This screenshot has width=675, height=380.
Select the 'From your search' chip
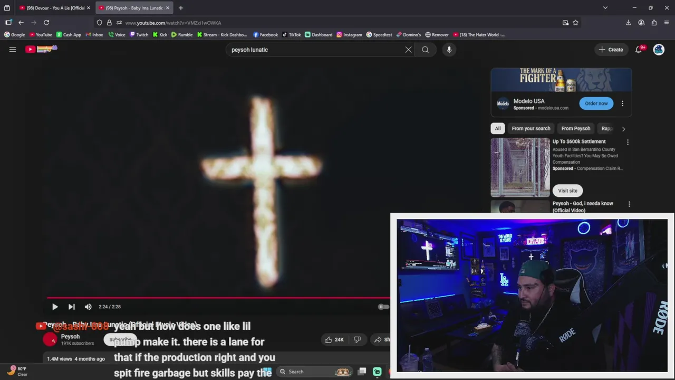click(531, 128)
